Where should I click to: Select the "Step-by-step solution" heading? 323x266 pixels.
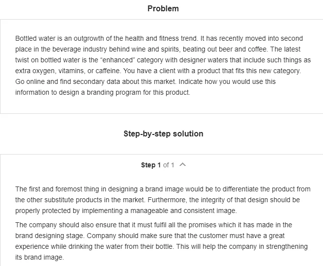[x=163, y=134]
